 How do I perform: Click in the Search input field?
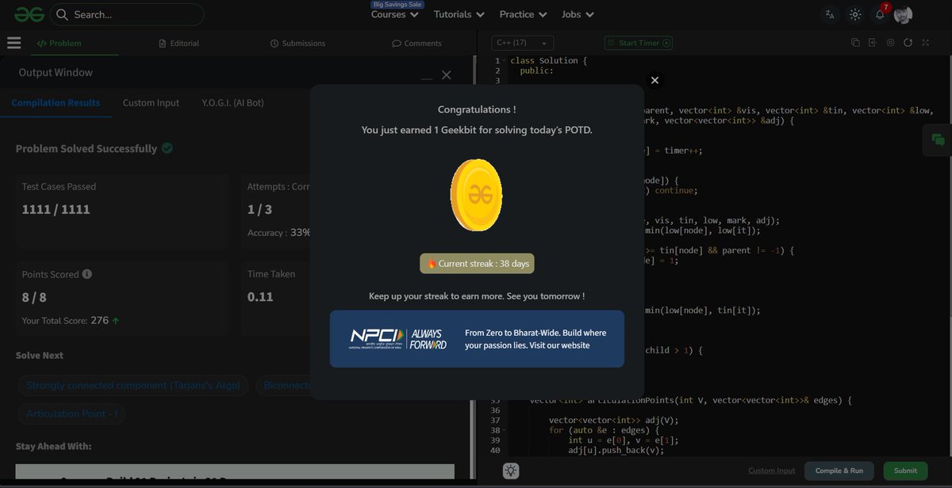[127, 14]
